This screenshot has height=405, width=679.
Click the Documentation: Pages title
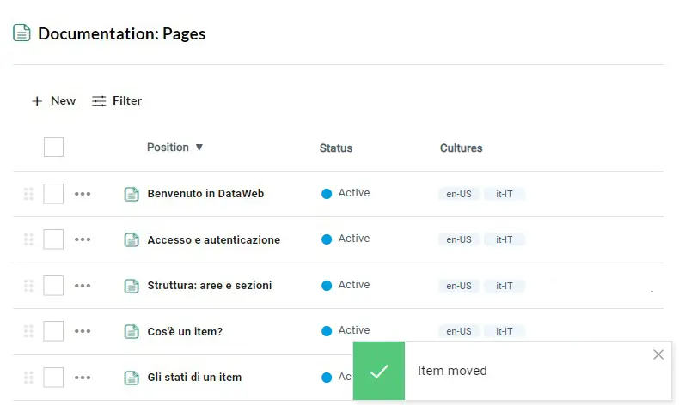point(122,33)
